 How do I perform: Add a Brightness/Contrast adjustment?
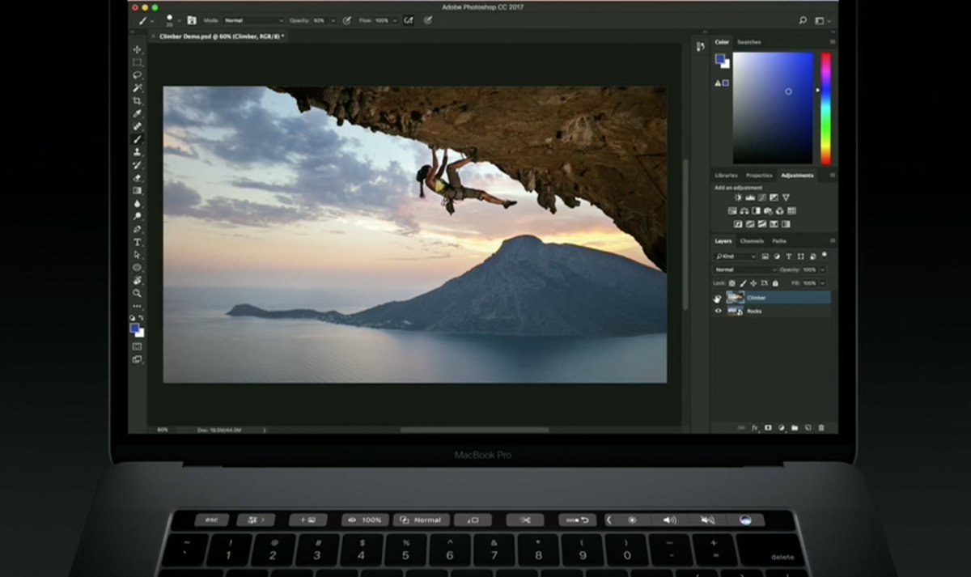click(738, 197)
